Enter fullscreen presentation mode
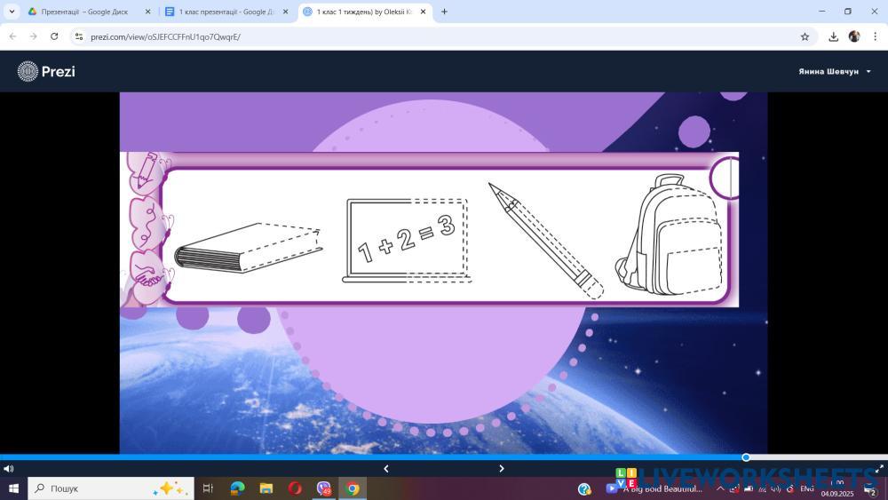888x500 pixels. (x=879, y=469)
